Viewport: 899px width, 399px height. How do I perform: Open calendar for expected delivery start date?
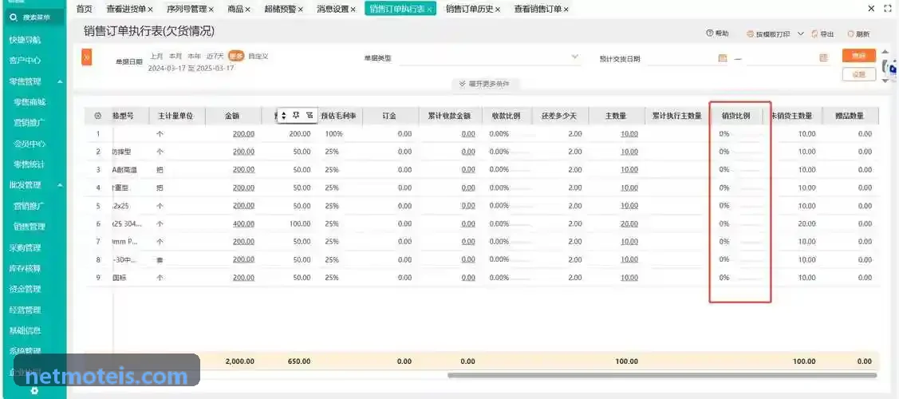723,58
